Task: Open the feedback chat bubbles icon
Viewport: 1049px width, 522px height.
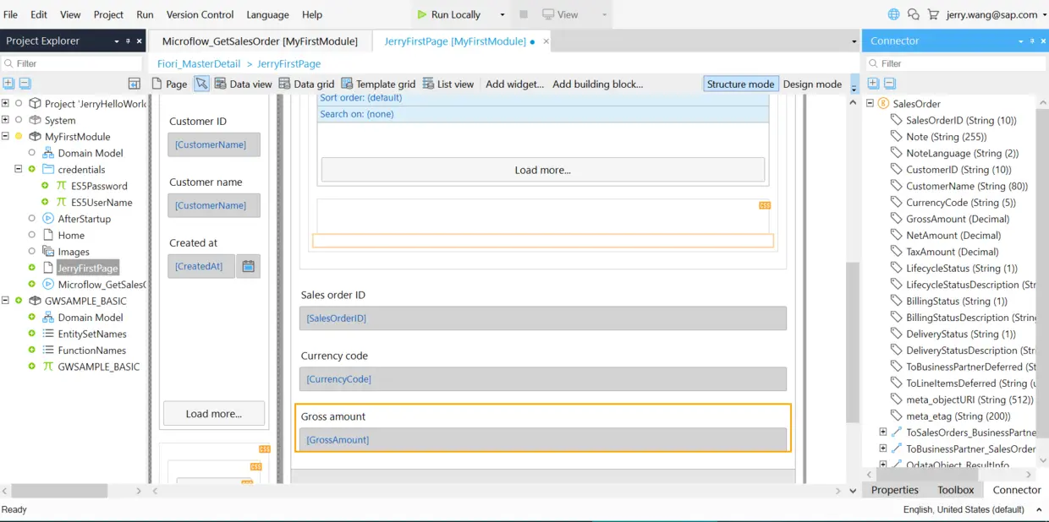Action: (x=914, y=14)
